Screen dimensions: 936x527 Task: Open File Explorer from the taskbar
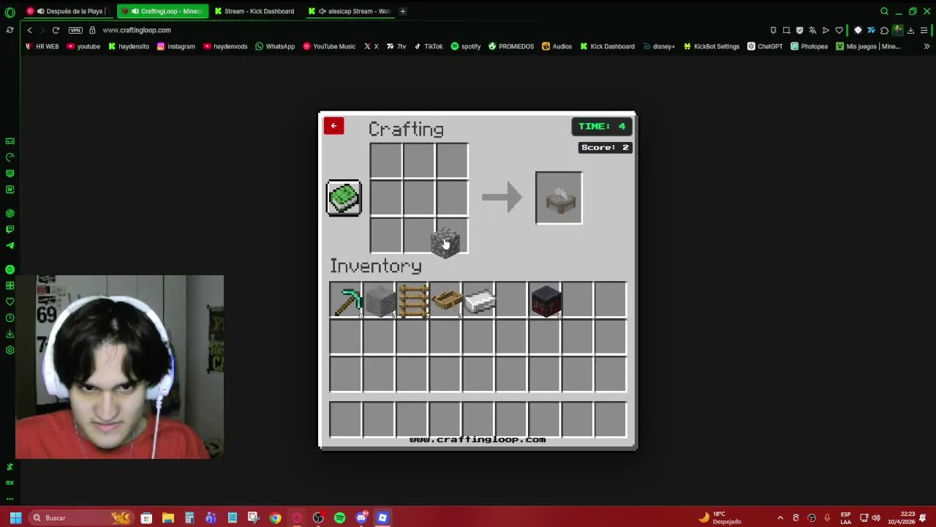pyautogui.click(x=167, y=517)
